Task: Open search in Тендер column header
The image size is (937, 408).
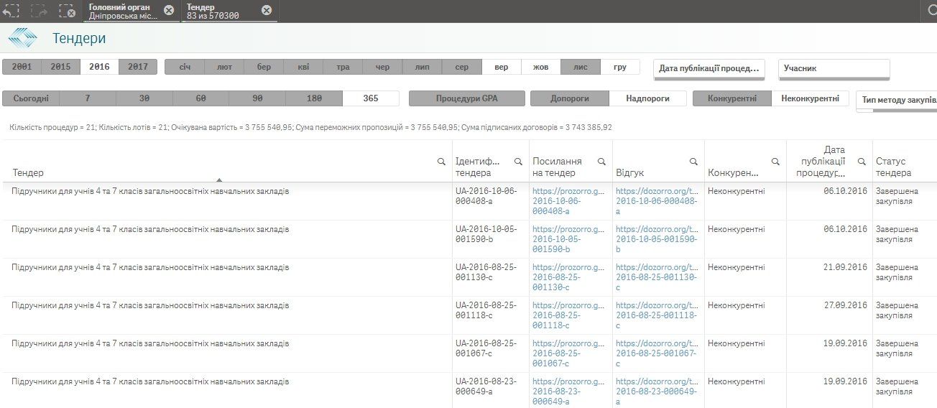Action: coord(441,162)
